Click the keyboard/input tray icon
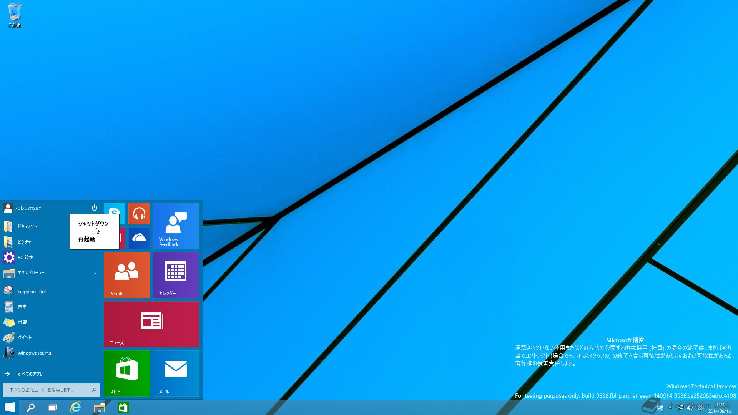 [660, 408]
